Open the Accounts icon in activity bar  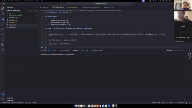(x=3, y=94)
